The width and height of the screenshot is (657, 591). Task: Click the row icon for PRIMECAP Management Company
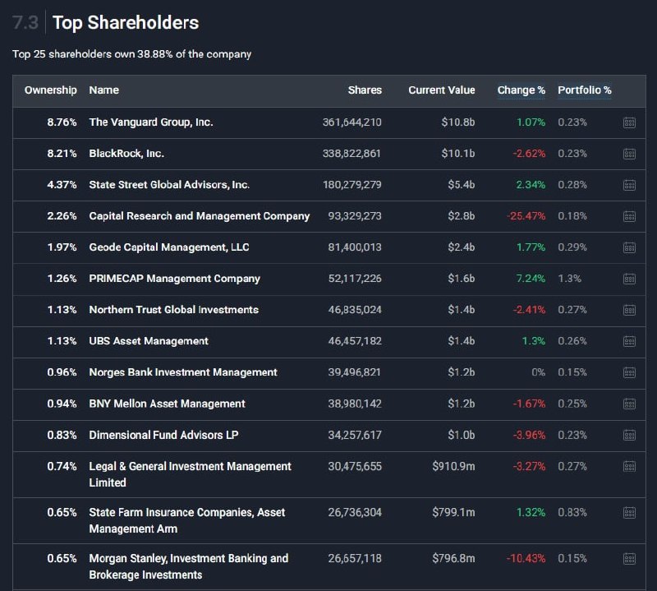(629, 279)
